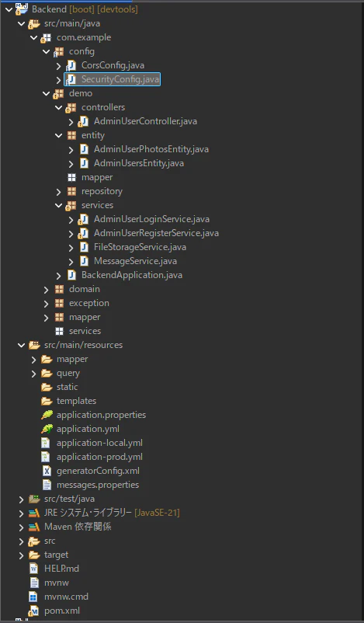Viewport: 364px width, 623px height.
Task: Click the exception package icon
Action: (x=59, y=303)
